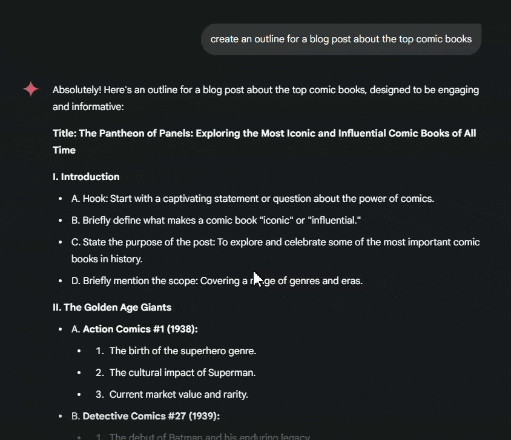This screenshot has height=440, width=511.
Task: Click the bold "Detective Comics #27 (1939):" entry
Action: click(151, 416)
